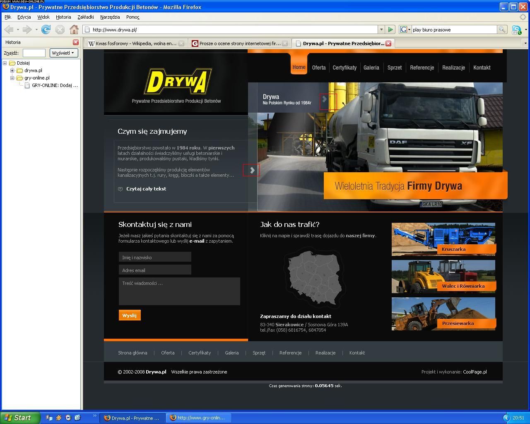The height and width of the screenshot is (424, 530).
Task: Go forward with the Forward arrow button
Action: pyautogui.click(x=27, y=29)
